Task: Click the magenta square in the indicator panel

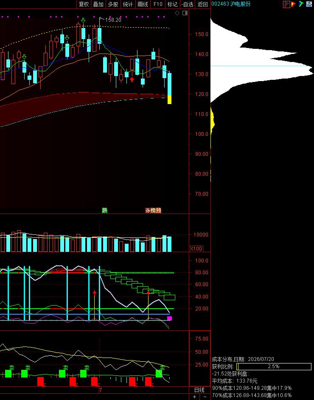Action: 169,318
